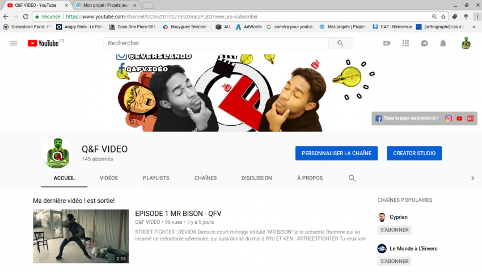Open the Bouygues Telecom bookmark
The image size is (482, 272).
click(x=187, y=27)
